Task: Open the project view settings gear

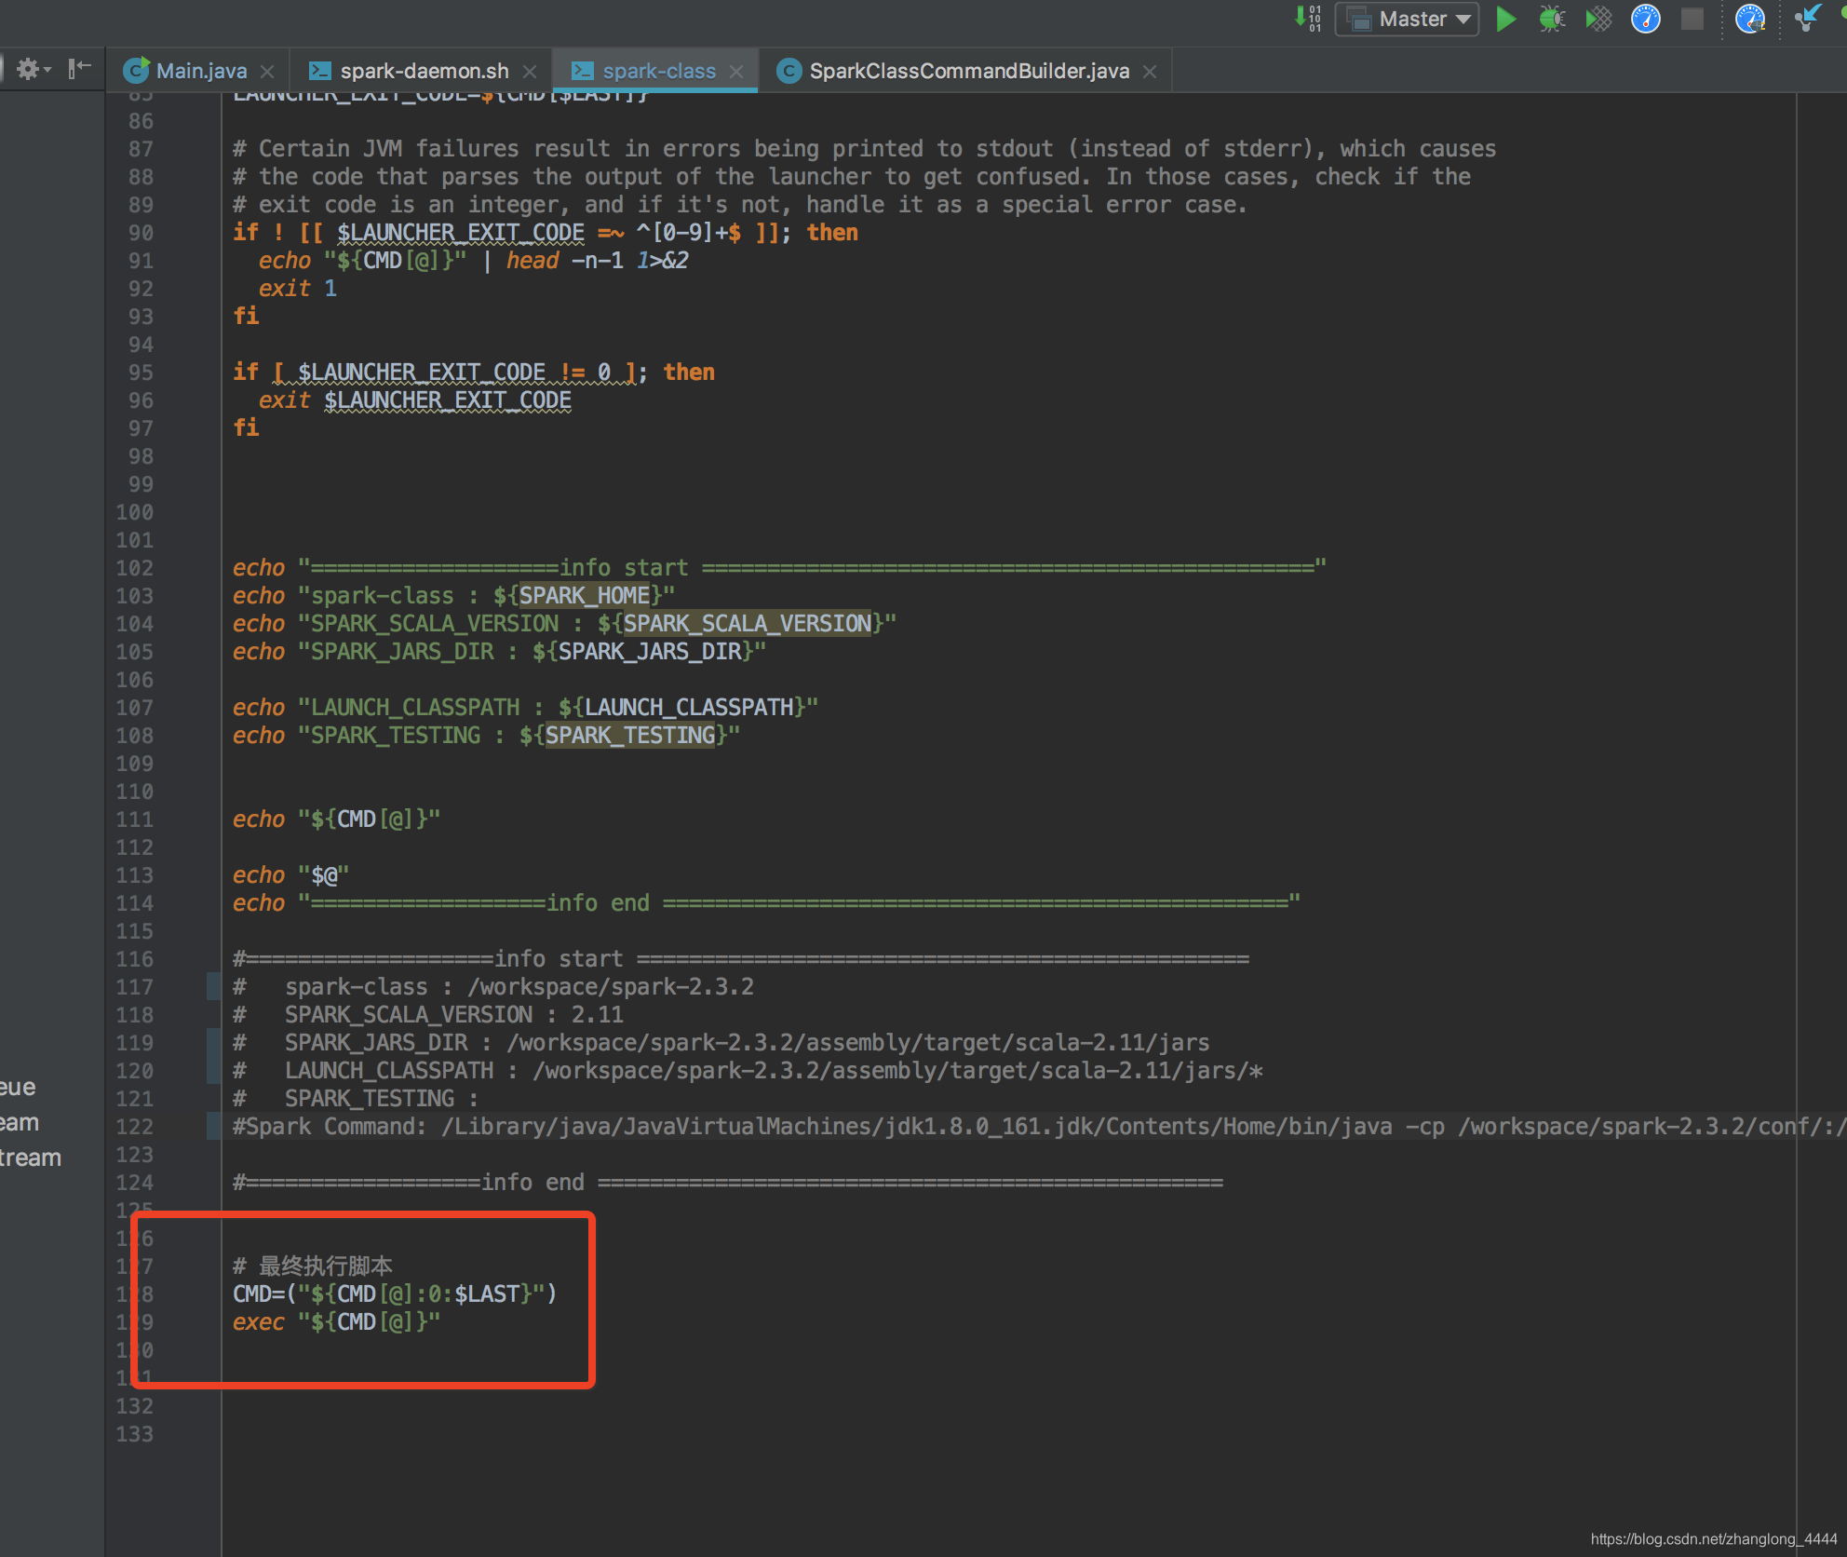Action: point(28,68)
